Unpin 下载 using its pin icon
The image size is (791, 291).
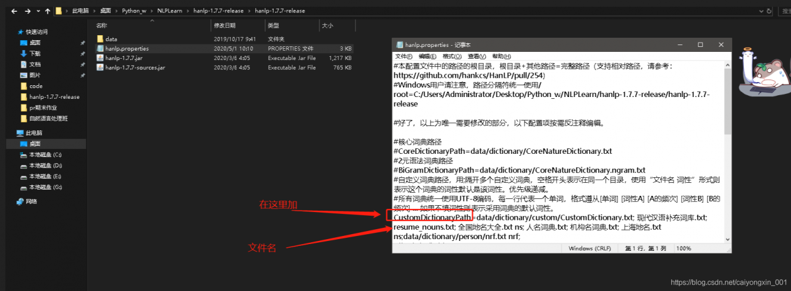click(82, 53)
